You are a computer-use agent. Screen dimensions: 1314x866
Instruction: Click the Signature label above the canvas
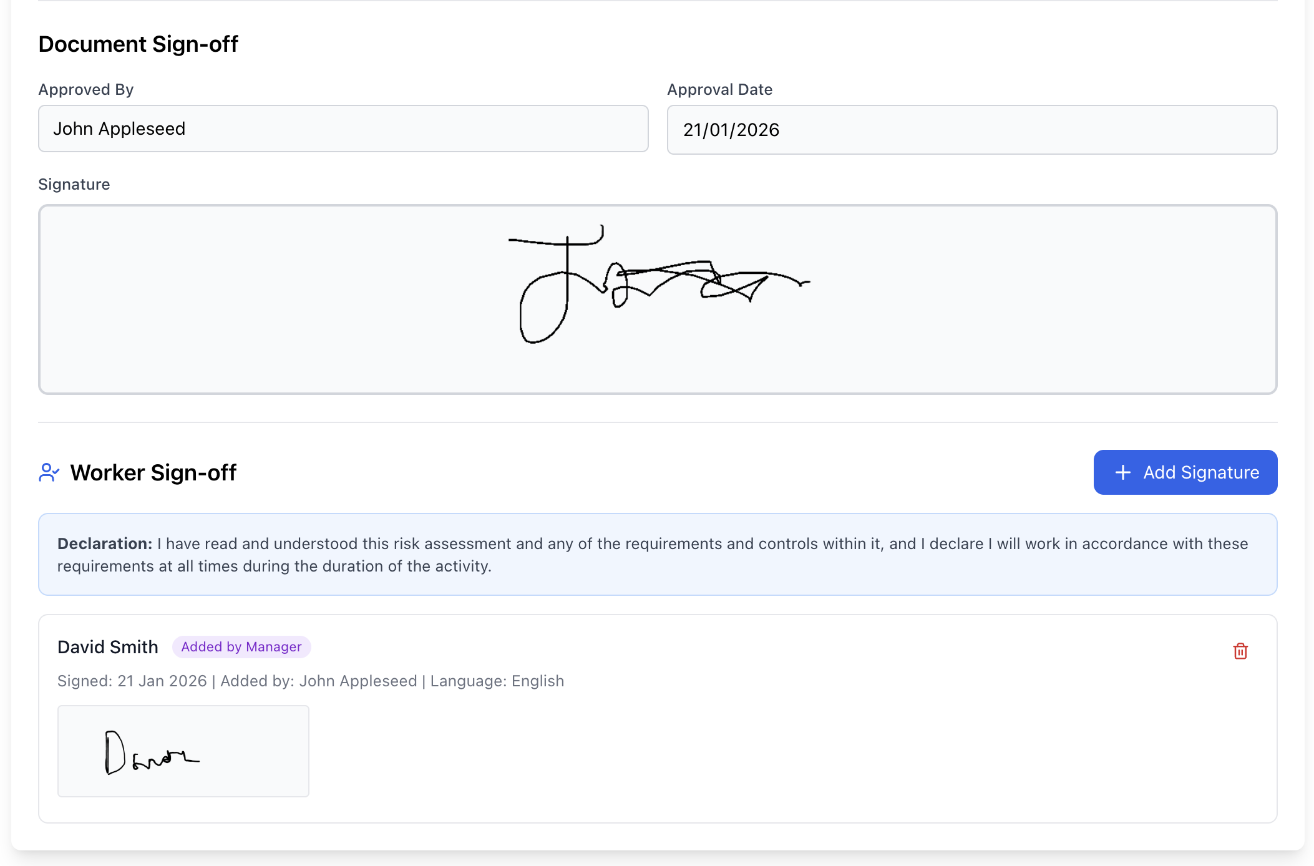[x=74, y=183]
